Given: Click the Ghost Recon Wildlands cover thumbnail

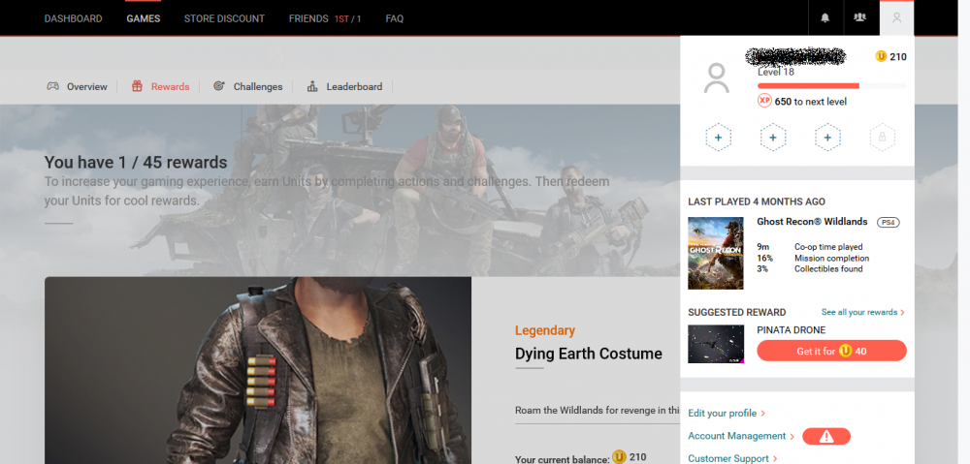Looking at the screenshot, I should coord(716,254).
